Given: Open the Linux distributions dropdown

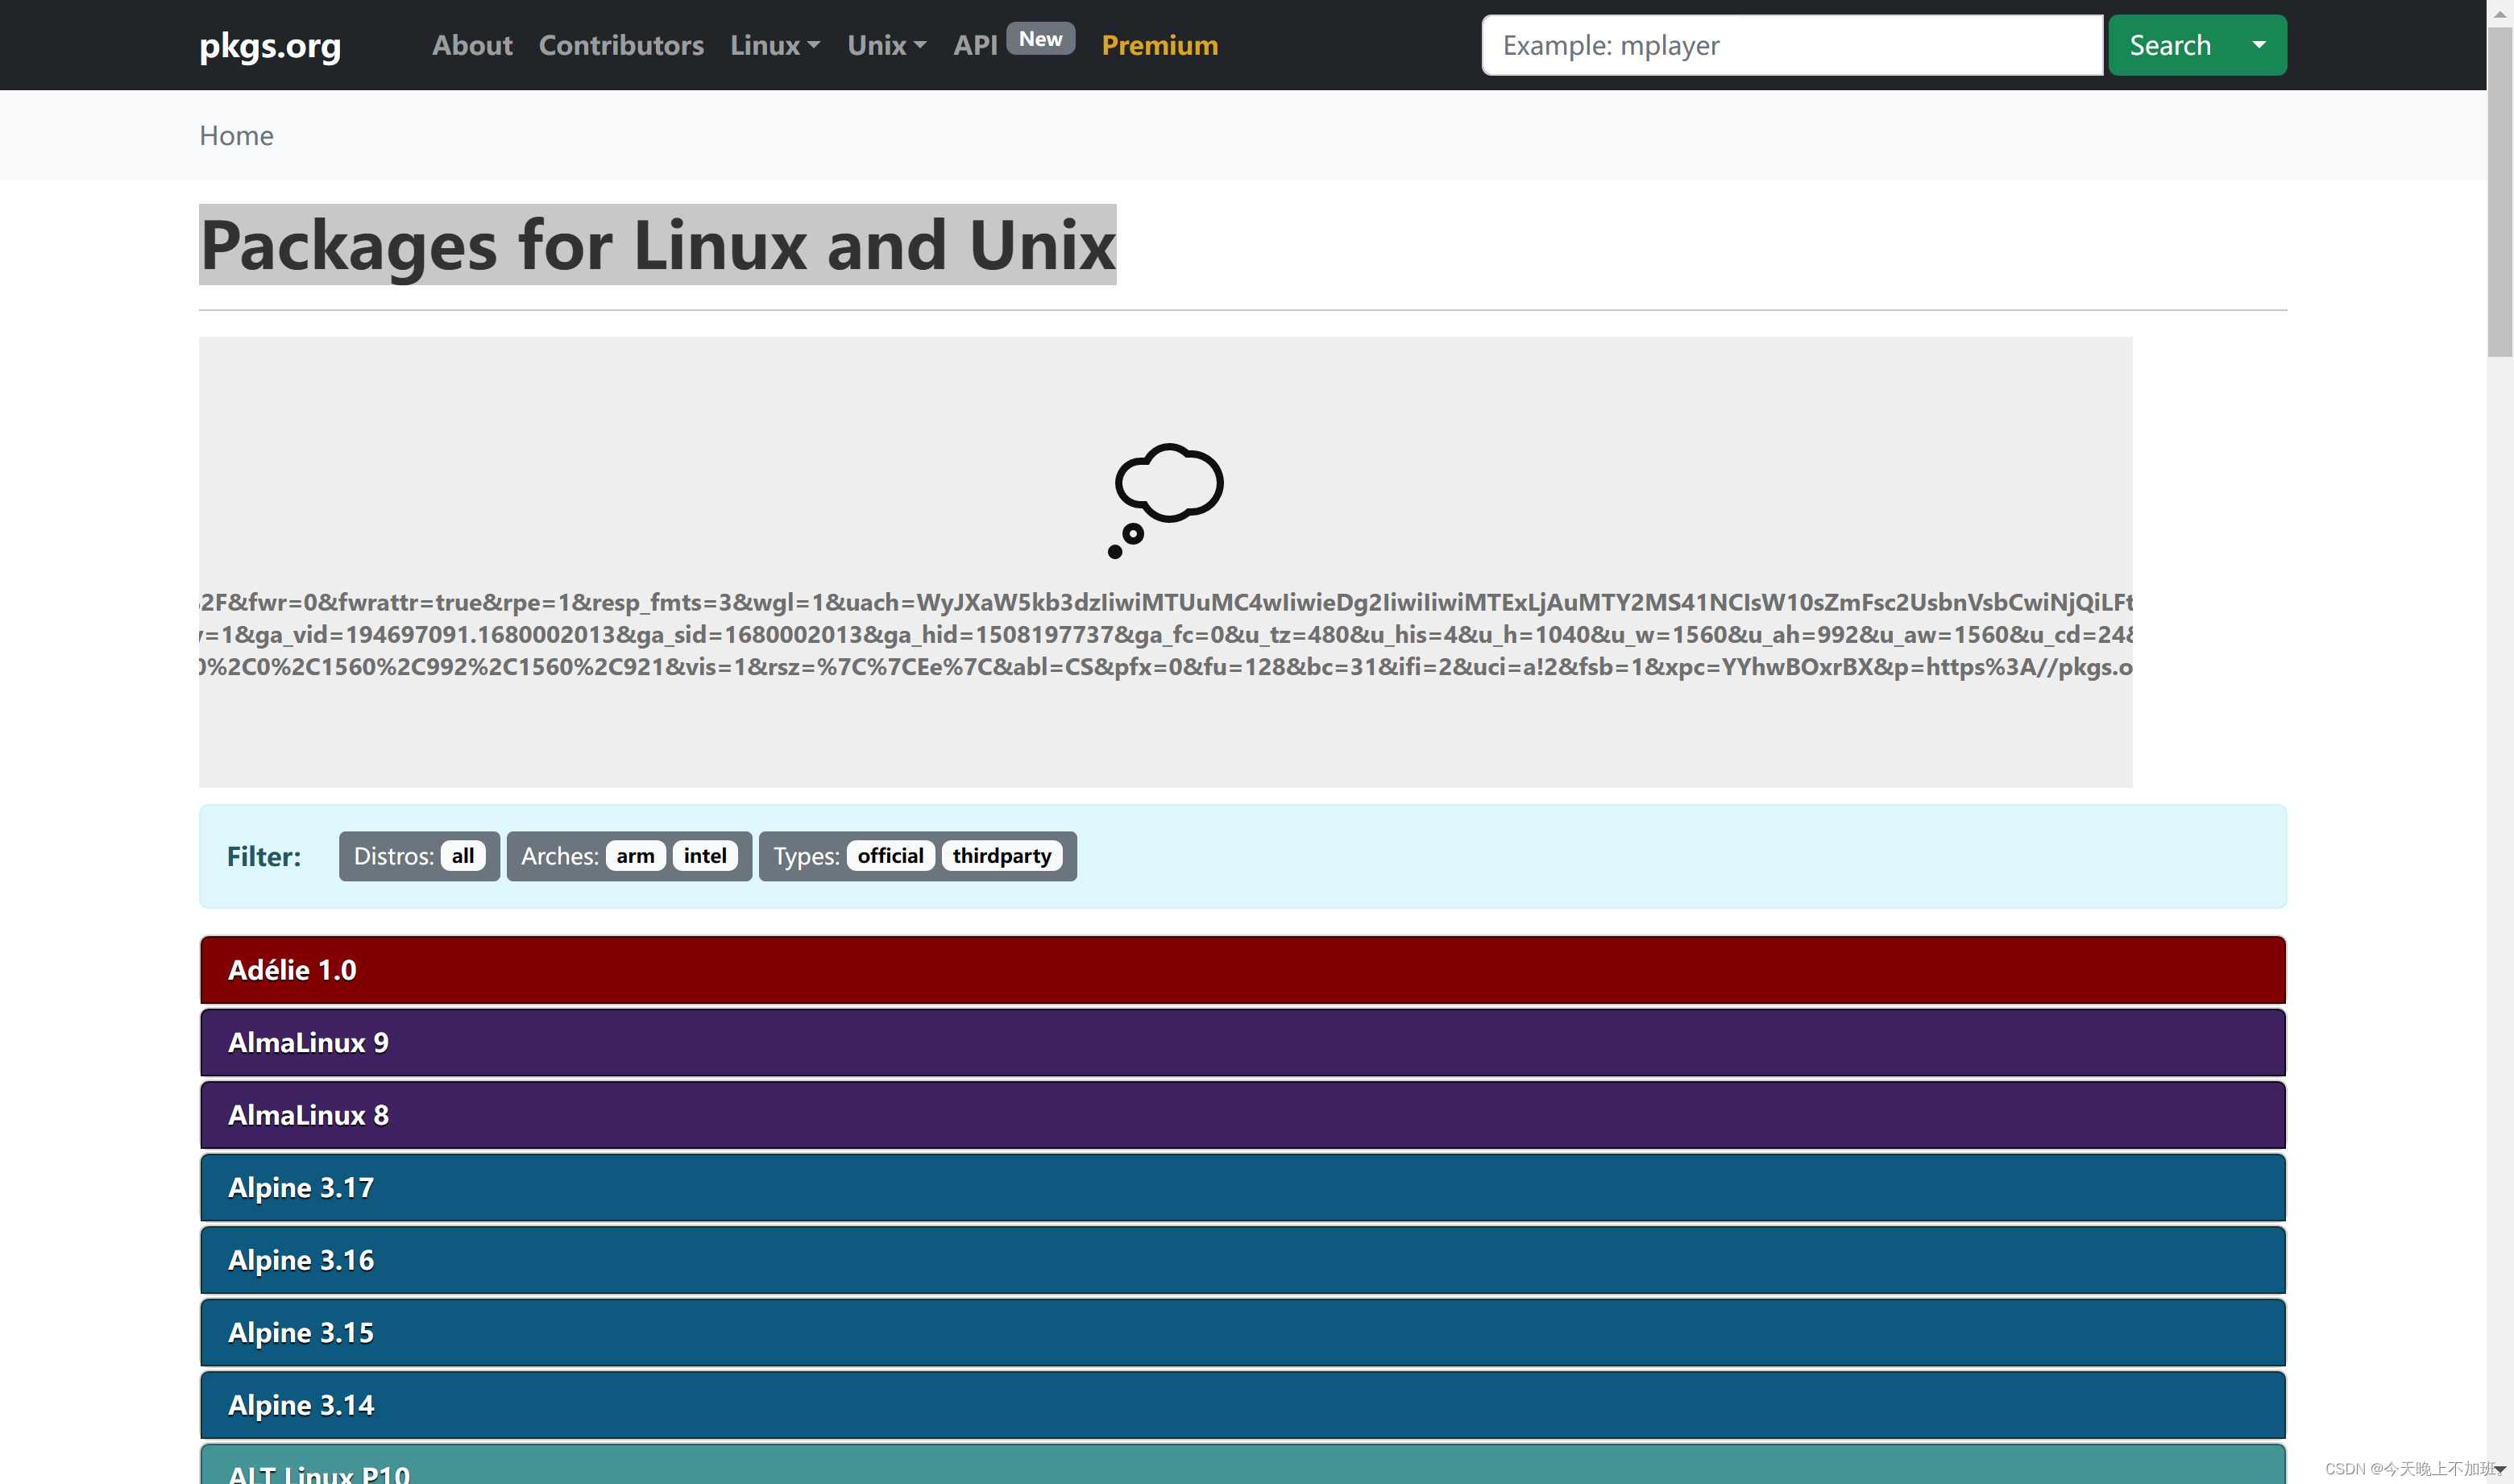Looking at the screenshot, I should pos(774,45).
